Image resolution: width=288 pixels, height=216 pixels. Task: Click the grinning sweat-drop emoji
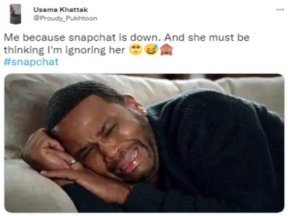point(151,50)
